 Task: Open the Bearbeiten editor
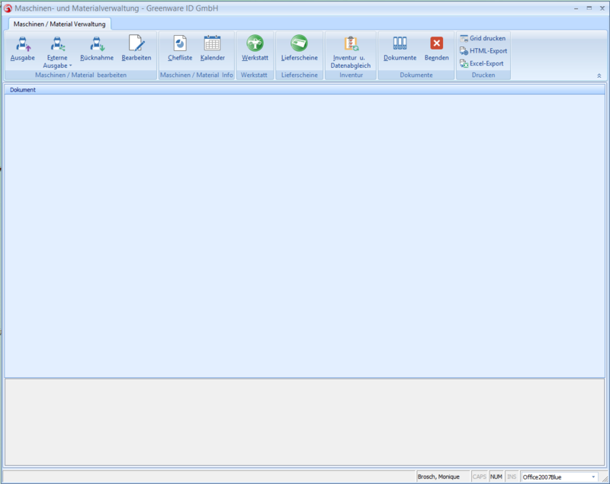136,49
